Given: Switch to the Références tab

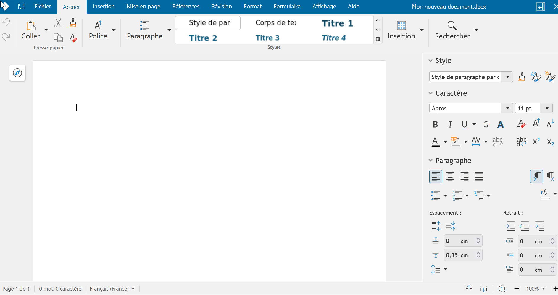Looking at the screenshot, I should point(186,7).
